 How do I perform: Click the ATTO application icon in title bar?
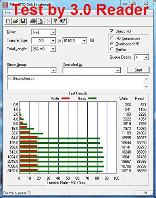pyautogui.click(x=5, y=4)
